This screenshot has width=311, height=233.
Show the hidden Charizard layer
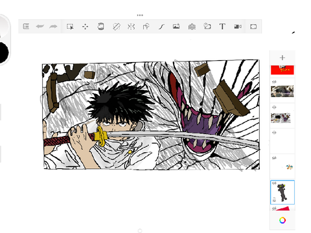[x=274, y=158]
